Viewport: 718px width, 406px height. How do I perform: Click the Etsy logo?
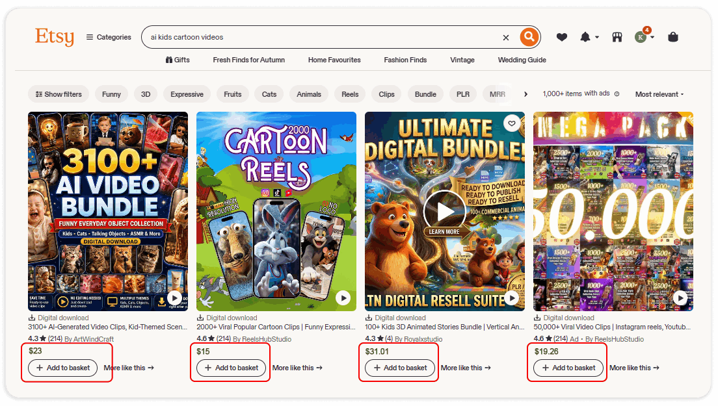55,37
